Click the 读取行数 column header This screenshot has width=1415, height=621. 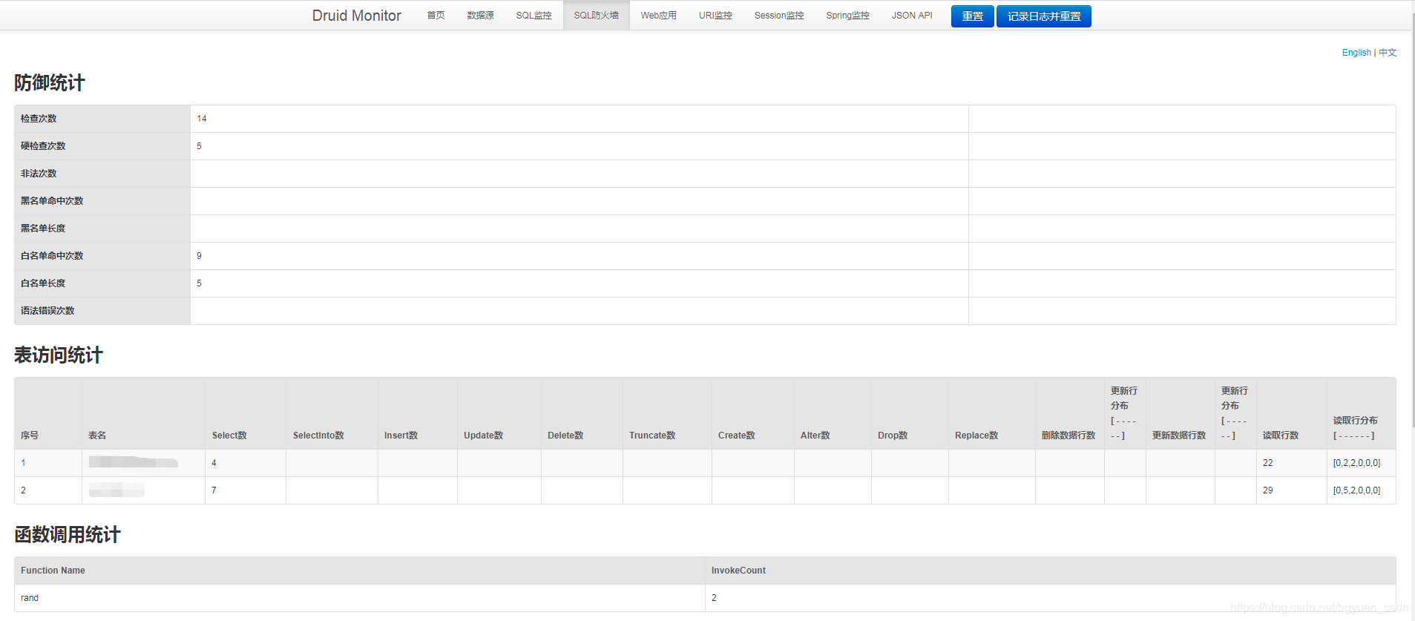click(x=1281, y=436)
